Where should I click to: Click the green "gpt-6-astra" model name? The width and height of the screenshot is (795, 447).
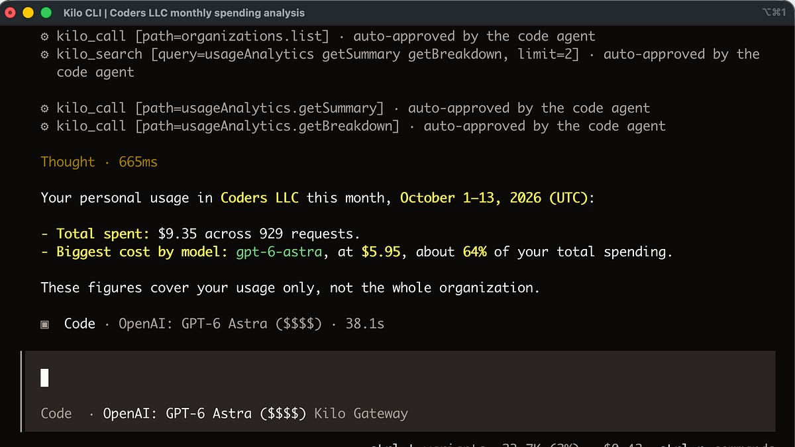click(279, 252)
